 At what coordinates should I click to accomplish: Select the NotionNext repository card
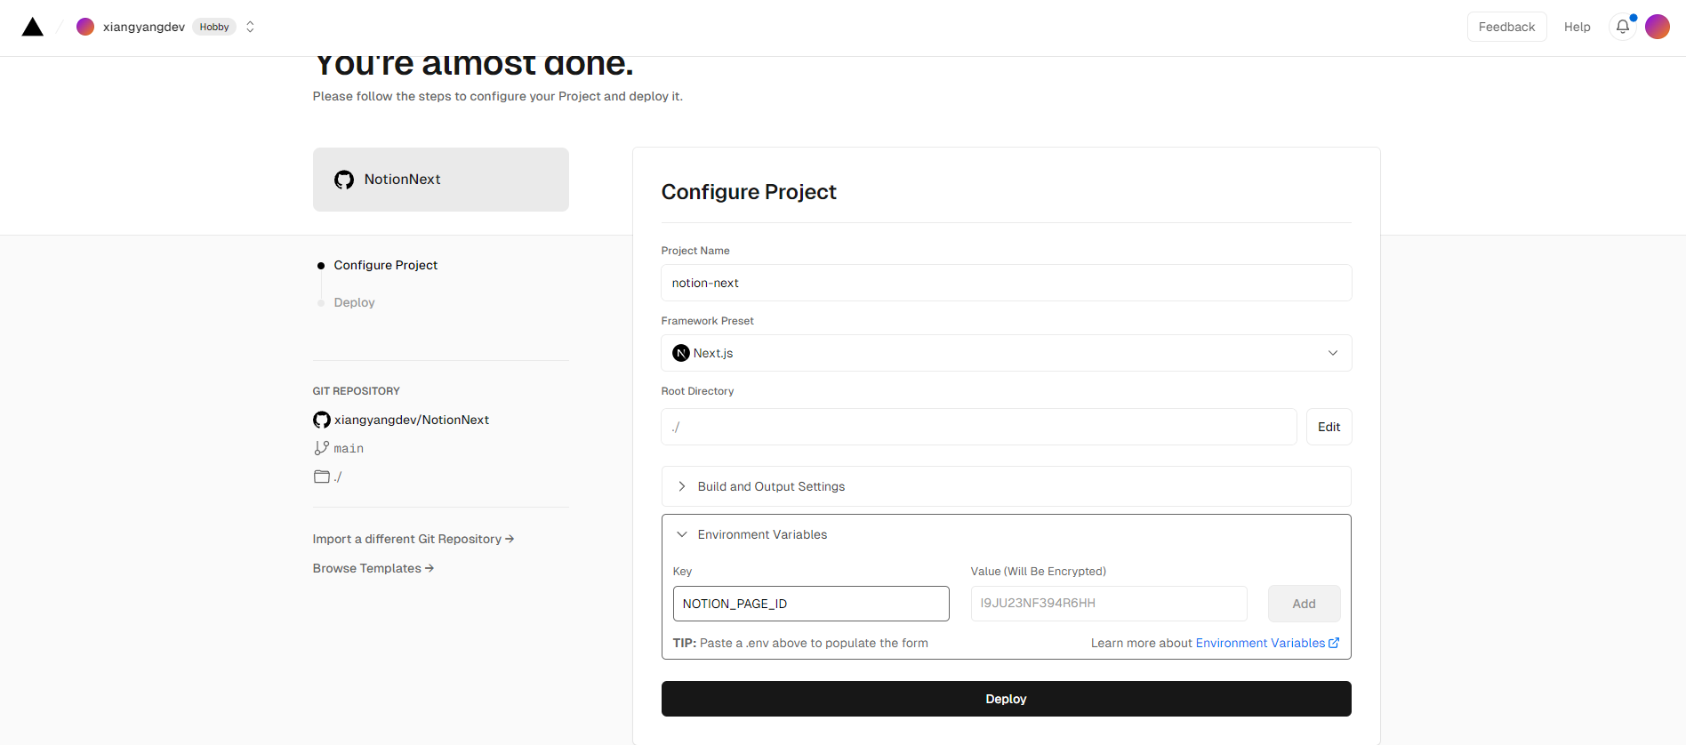pos(441,180)
